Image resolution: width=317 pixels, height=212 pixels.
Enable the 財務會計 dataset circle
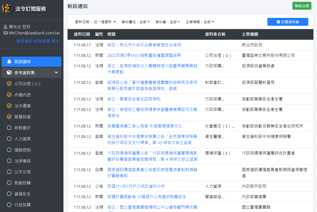tap(9, 128)
